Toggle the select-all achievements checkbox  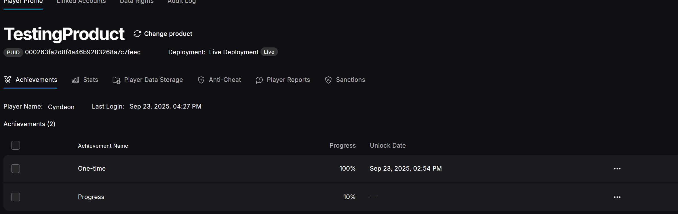pyautogui.click(x=16, y=145)
